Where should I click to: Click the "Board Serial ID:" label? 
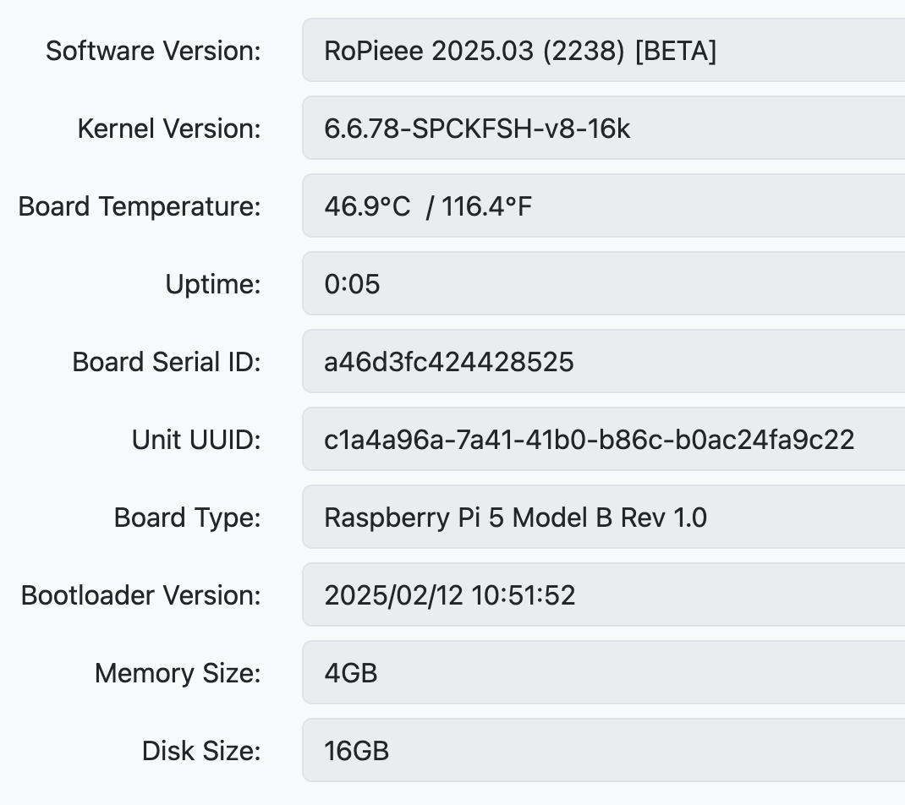(x=167, y=363)
